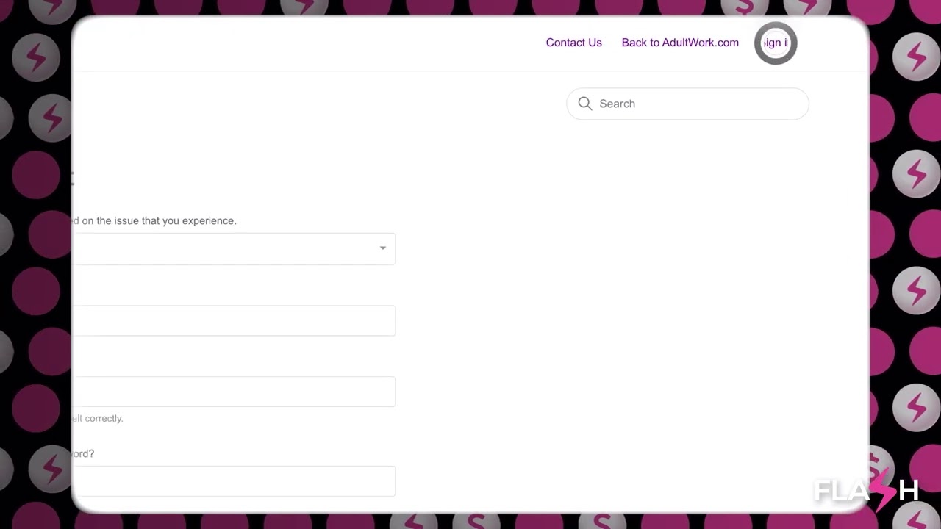The image size is (941, 529).
Task: Expand the issue selection dropdown arrow
Action: (x=383, y=248)
